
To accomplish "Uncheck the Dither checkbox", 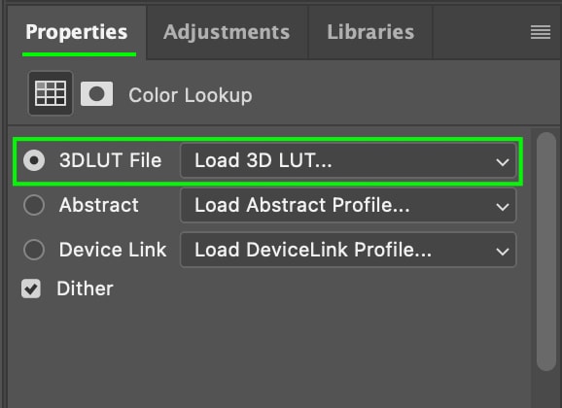I will (x=31, y=289).
